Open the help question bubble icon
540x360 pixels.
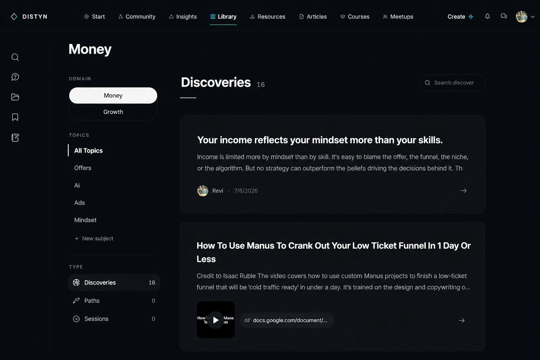[15, 77]
